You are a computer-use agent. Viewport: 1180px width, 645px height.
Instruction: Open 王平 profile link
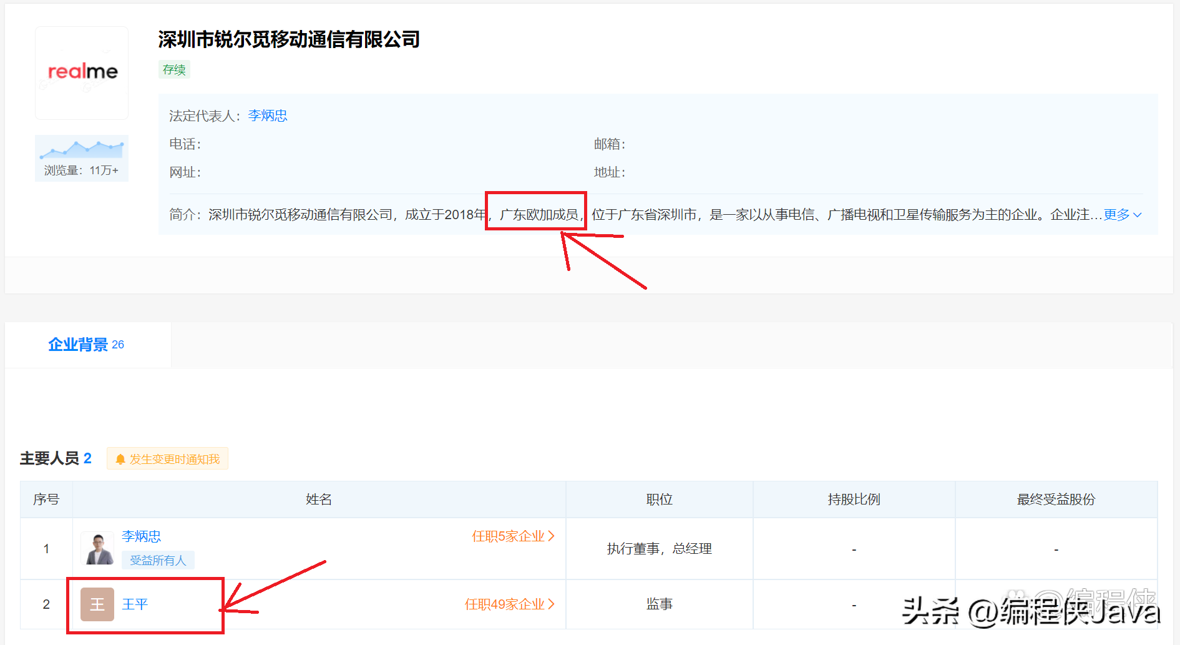point(135,604)
